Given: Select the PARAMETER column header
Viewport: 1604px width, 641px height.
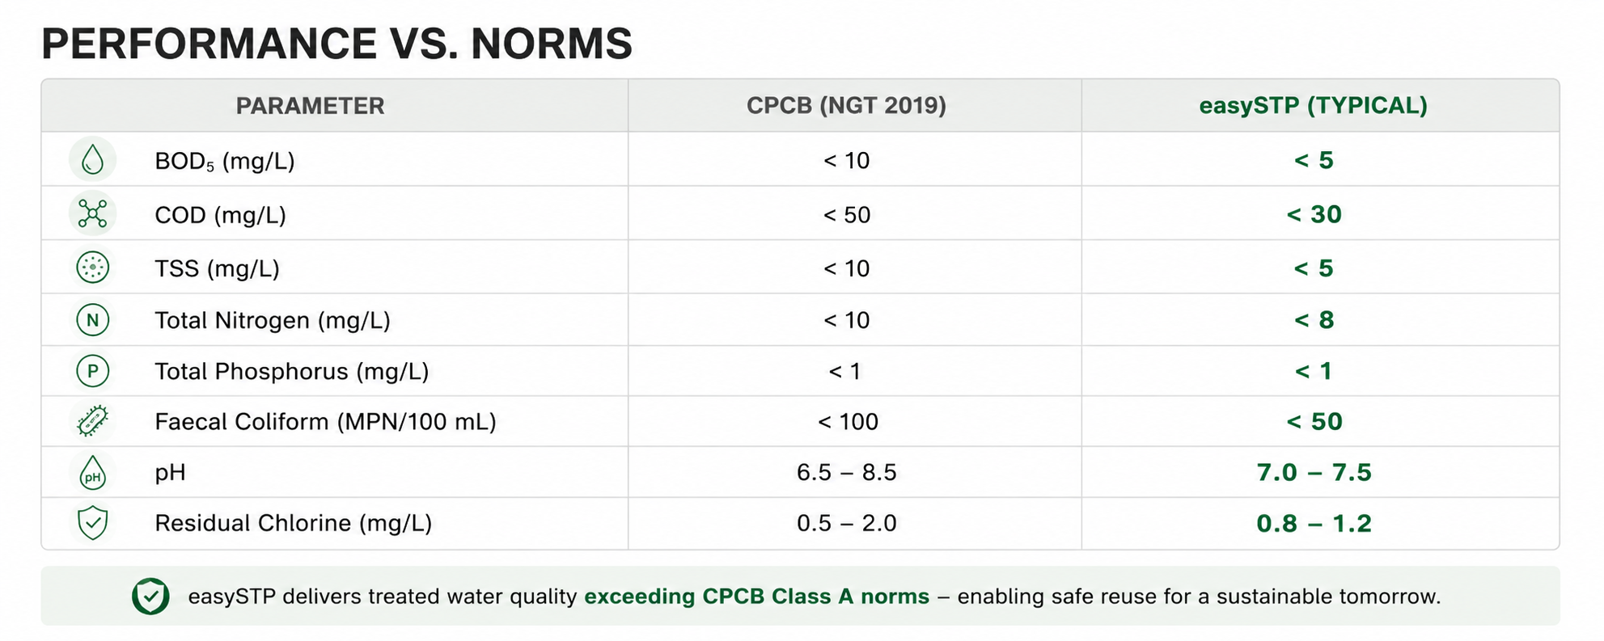Looking at the screenshot, I should coord(310,106).
